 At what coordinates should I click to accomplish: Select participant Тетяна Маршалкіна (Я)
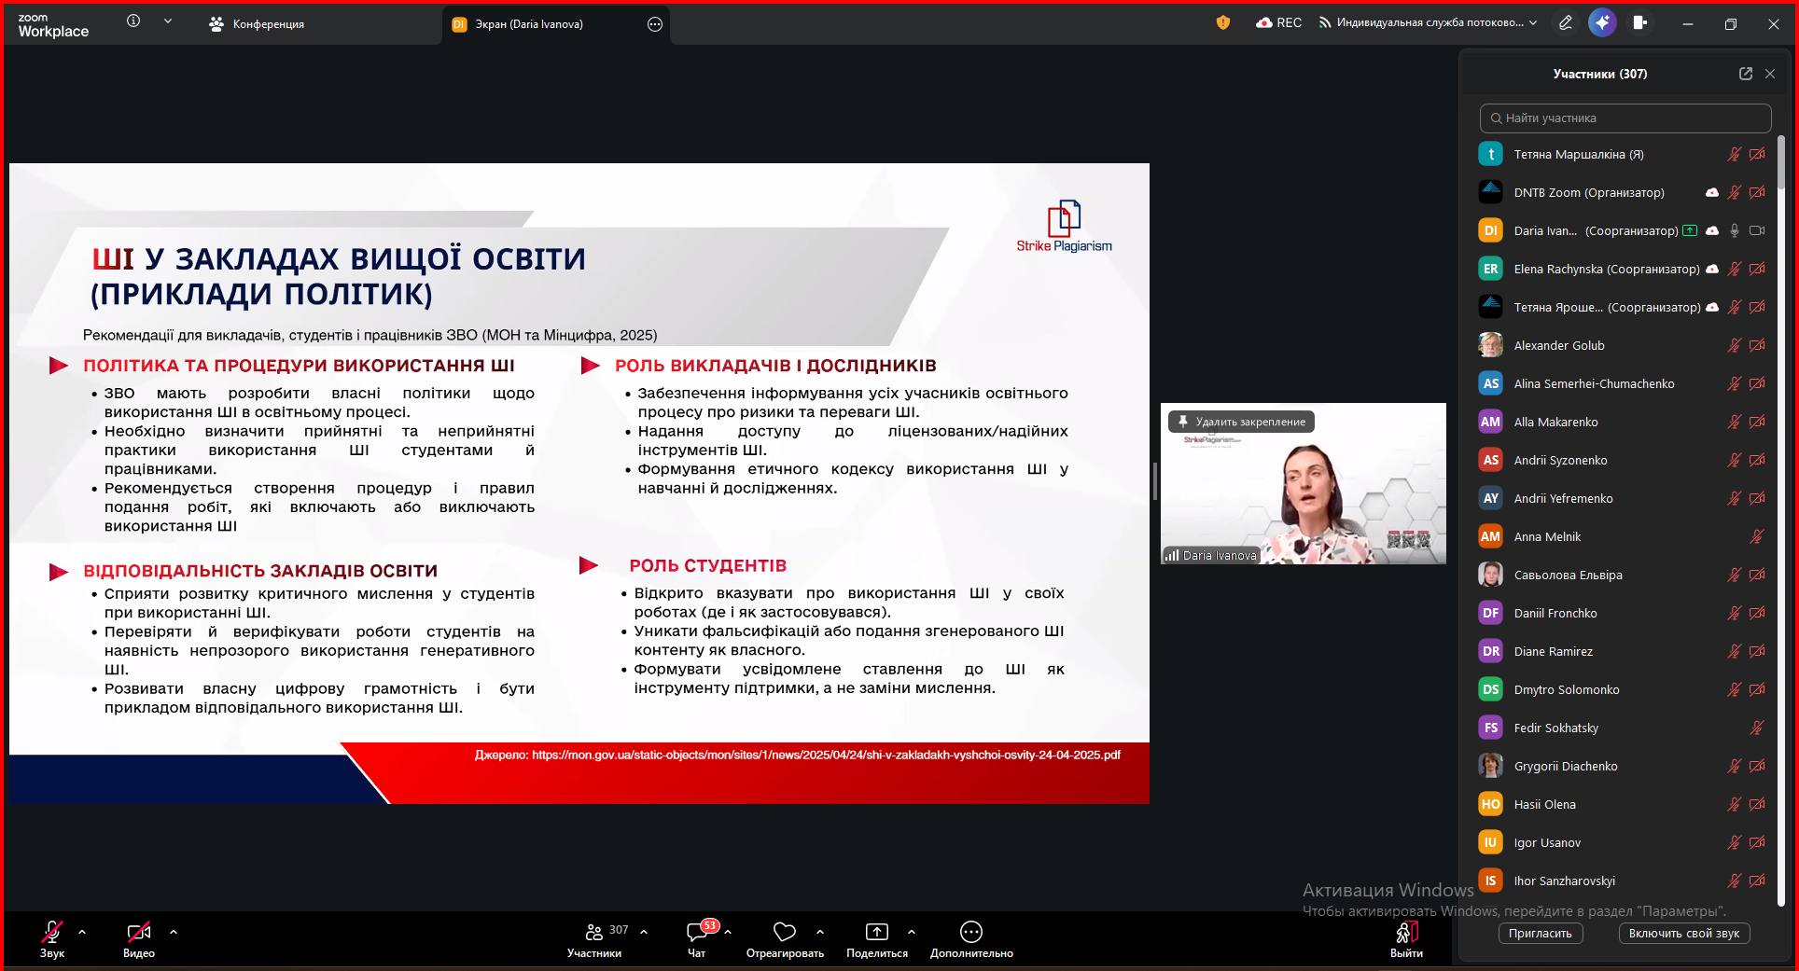[x=1624, y=155]
